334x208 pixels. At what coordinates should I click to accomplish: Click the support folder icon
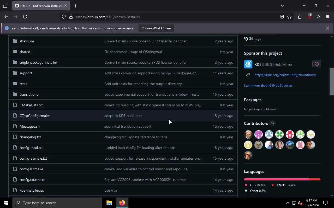[x=15, y=73]
